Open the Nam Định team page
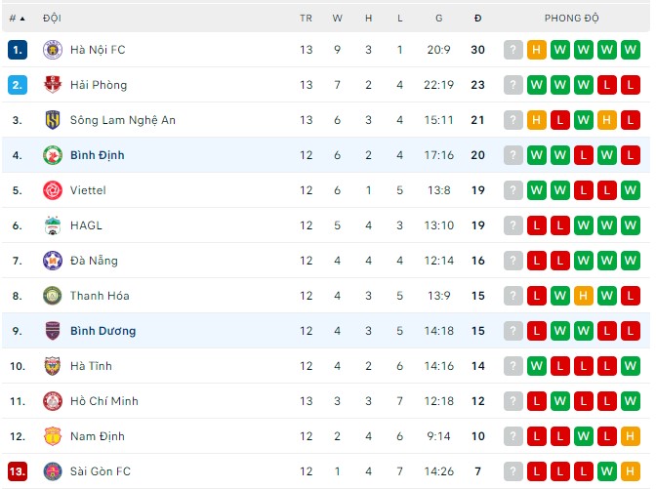 (98, 436)
